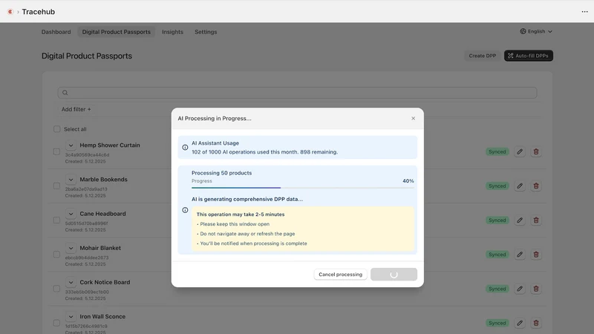Open the Insights tab
594x334 pixels.
(x=172, y=32)
